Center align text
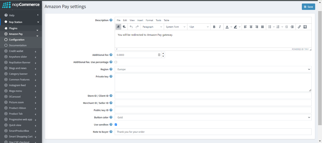This screenshot has width=322, height=143. pos(251,27)
